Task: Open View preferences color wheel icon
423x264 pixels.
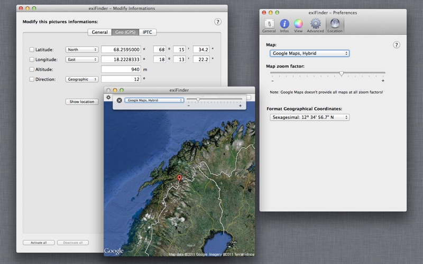Action: (298, 26)
